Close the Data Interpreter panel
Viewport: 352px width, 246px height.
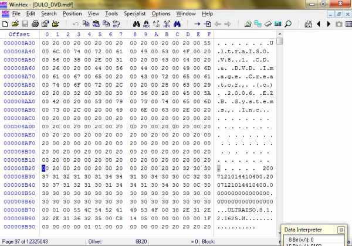tap(341, 230)
